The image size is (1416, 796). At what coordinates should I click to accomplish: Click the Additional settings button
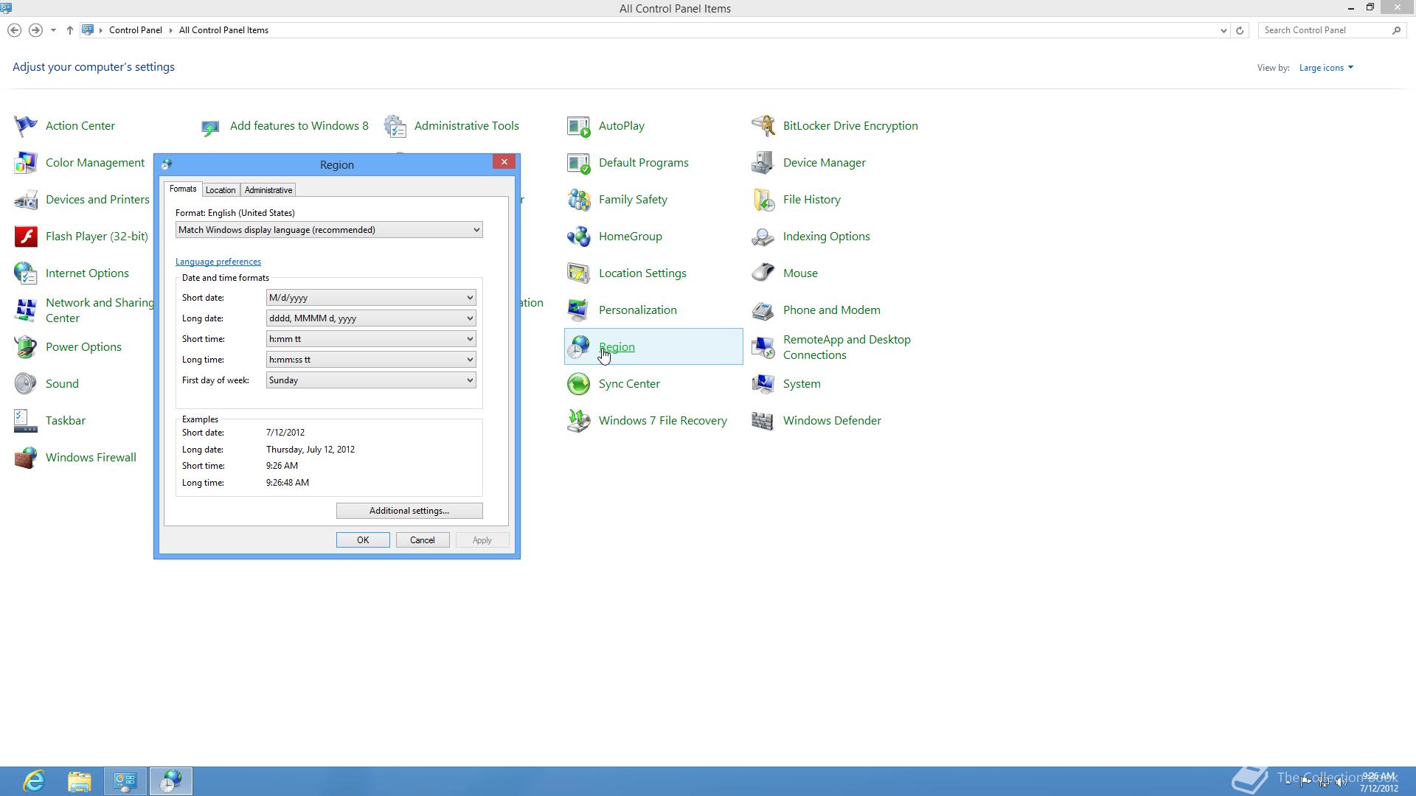point(409,511)
